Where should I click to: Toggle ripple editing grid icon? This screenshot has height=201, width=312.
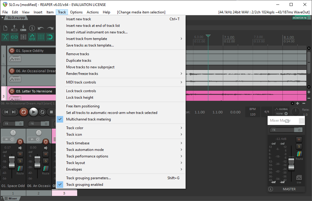click(x=23, y=37)
